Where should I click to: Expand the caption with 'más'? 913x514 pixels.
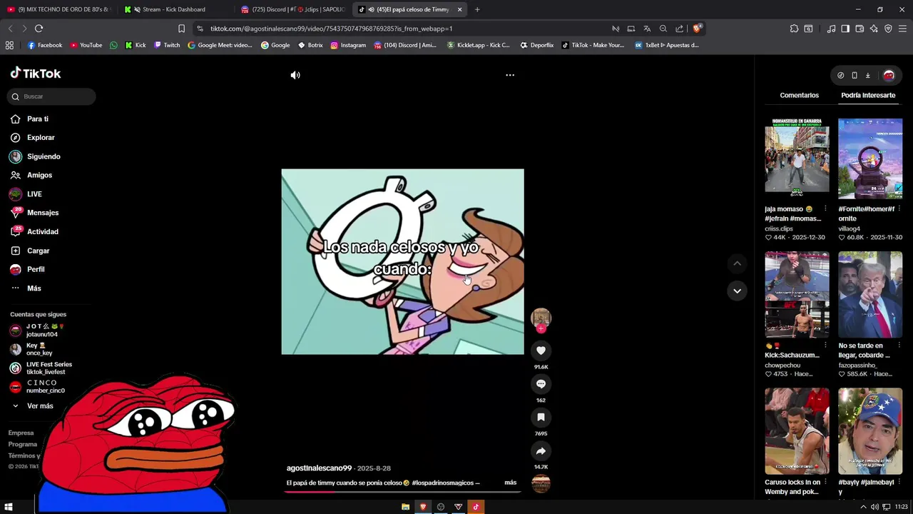(510, 483)
